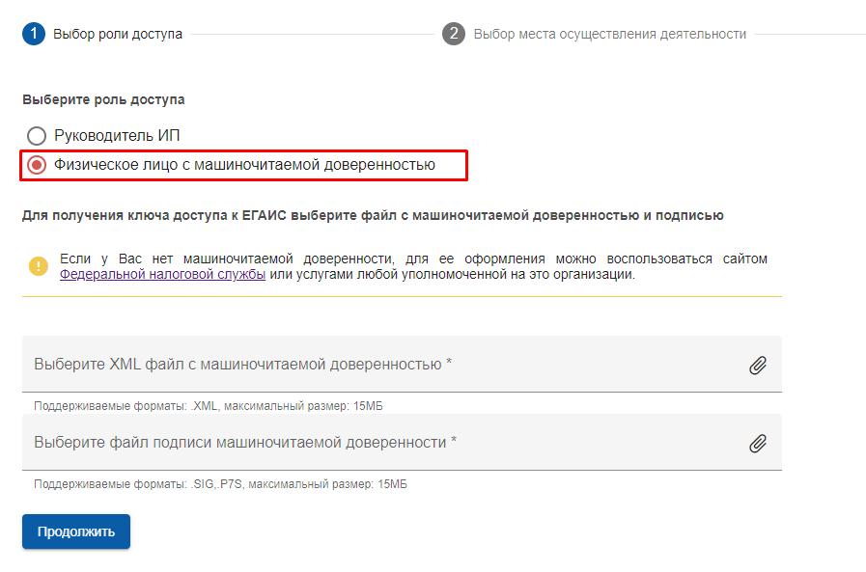Click paperclip icon in signature file field
Screen dimensions: 866x572
758,444
